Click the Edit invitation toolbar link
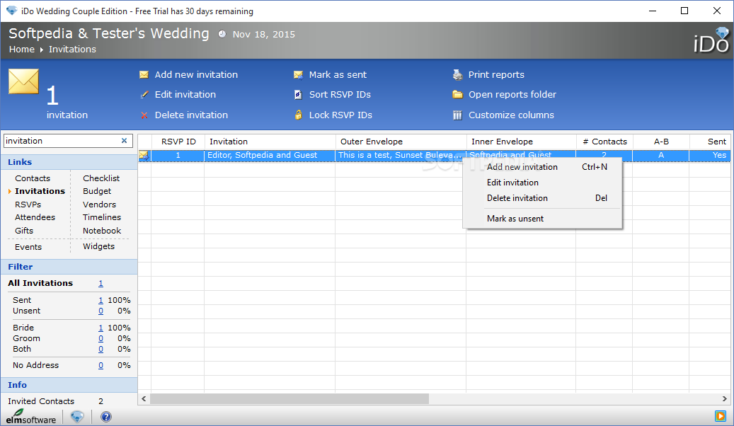 click(185, 95)
